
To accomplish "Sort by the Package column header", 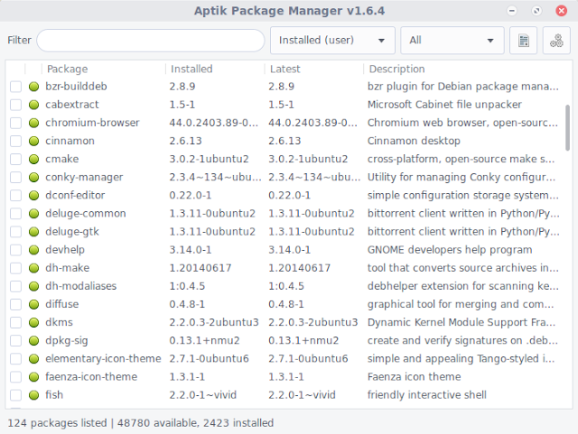I will pyautogui.click(x=102, y=69).
